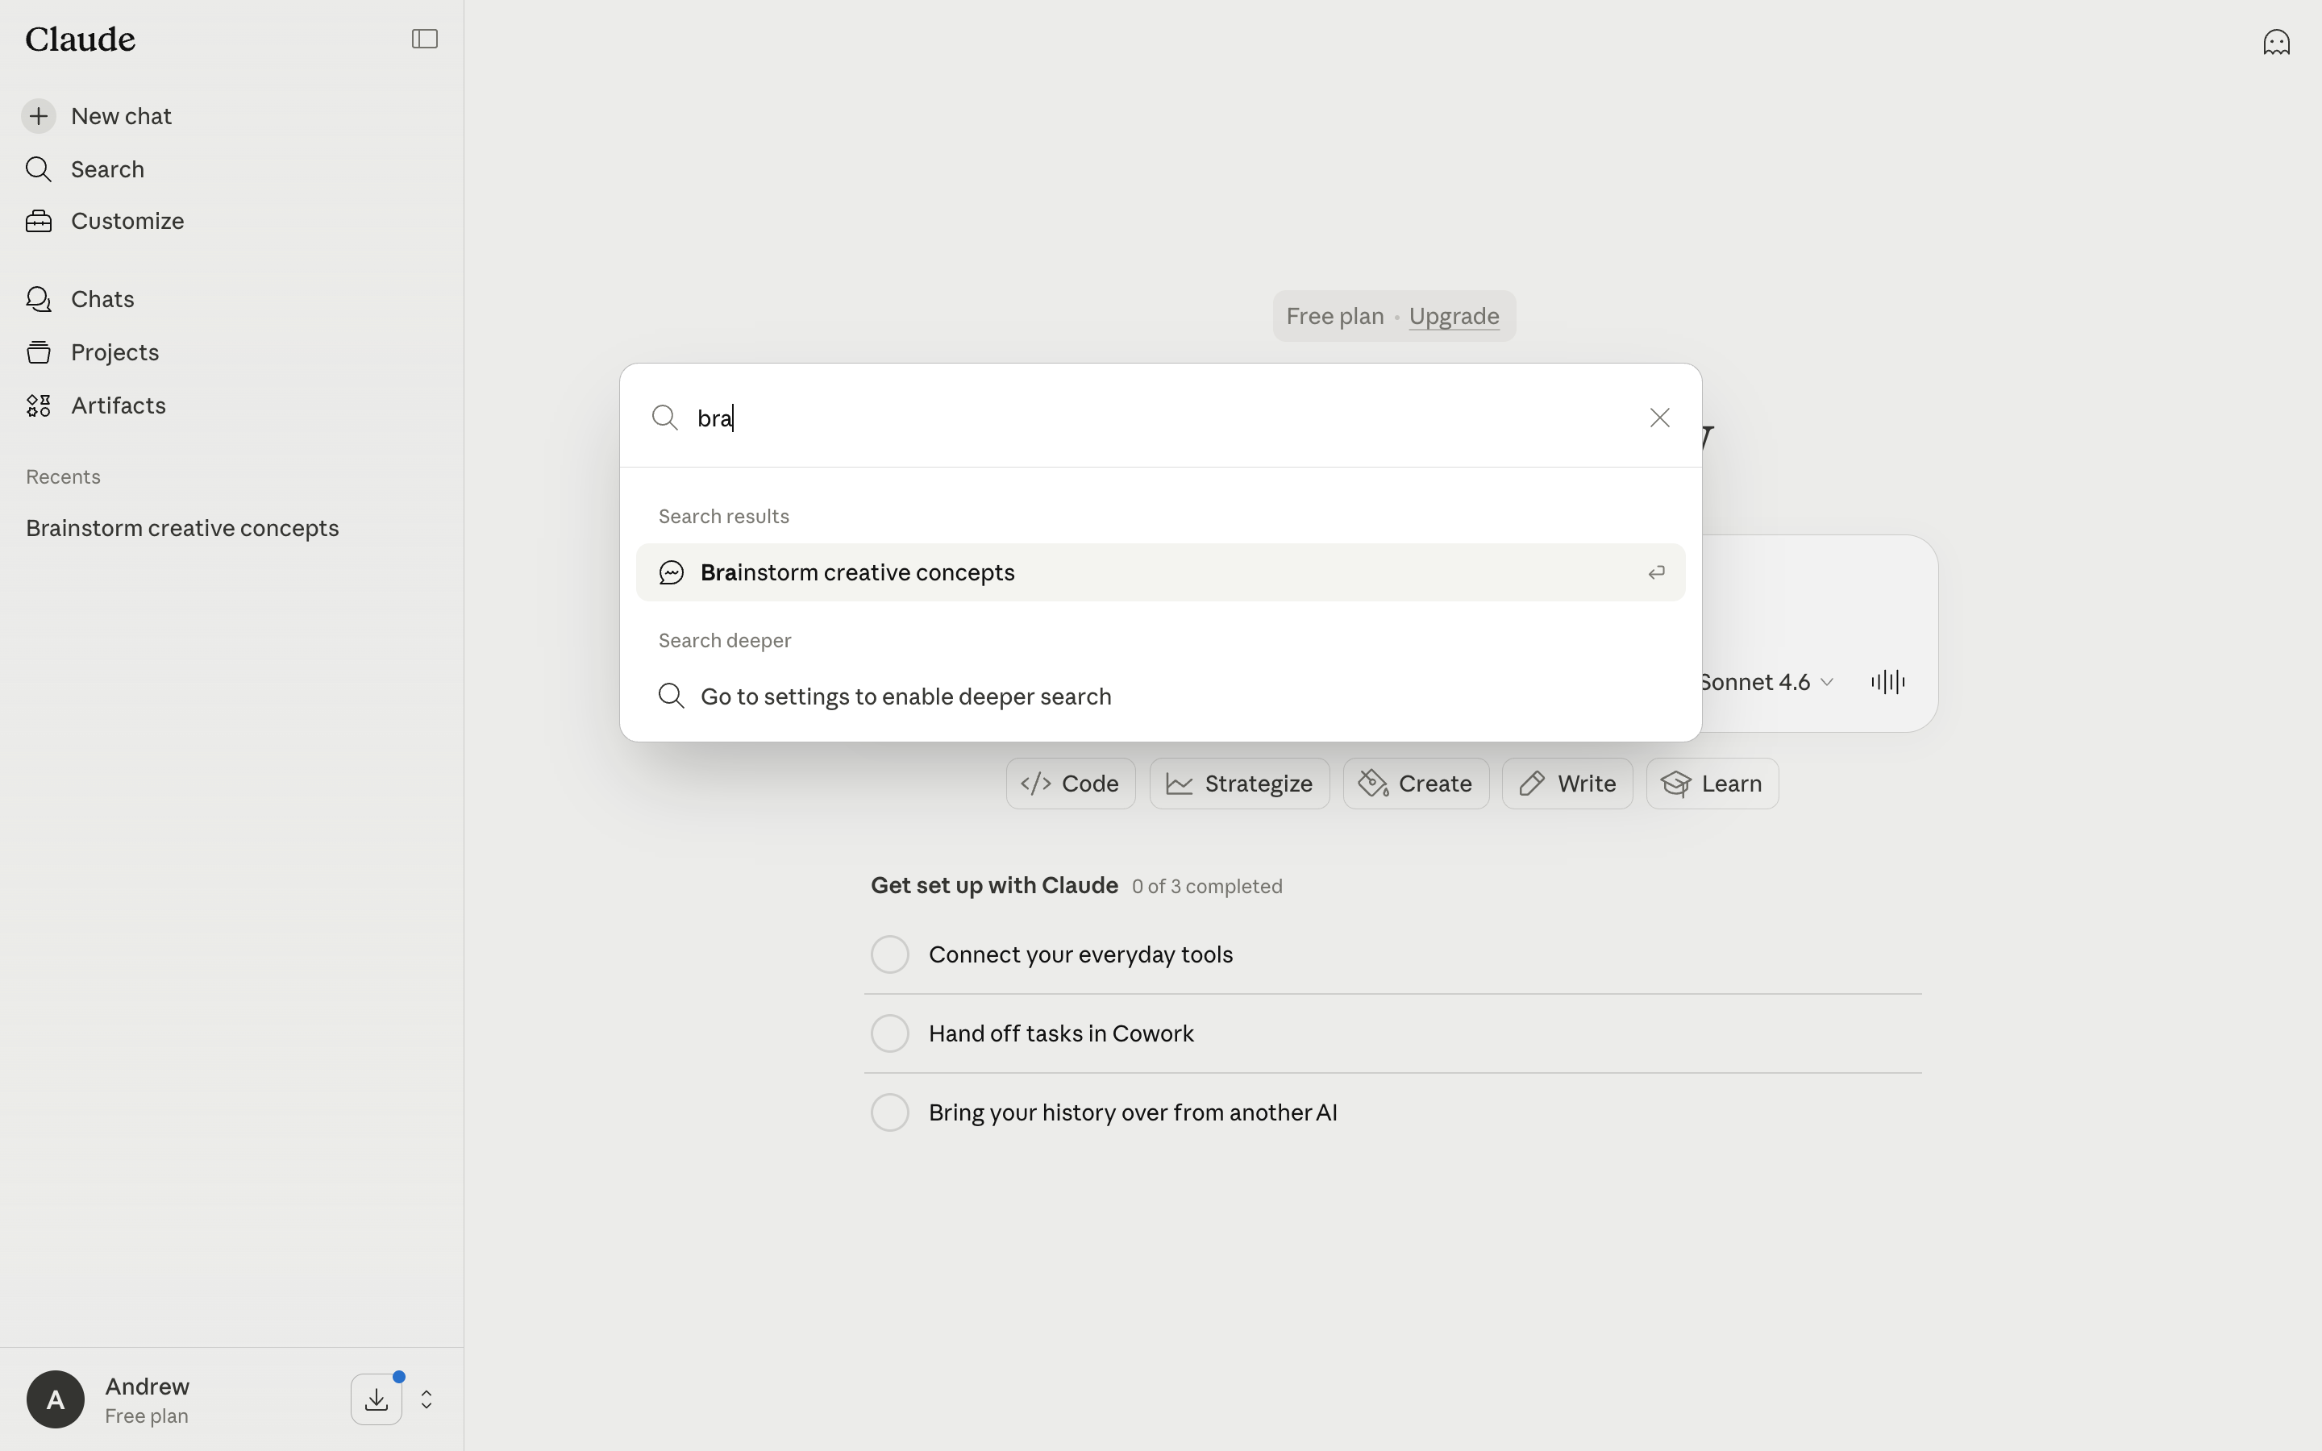Click the Create suggestion chip
This screenshot has width=2322, height=1451.
[x=1415, y=783]
